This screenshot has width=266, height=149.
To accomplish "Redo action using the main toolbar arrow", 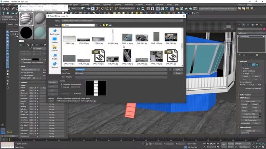I will [8, 8].
